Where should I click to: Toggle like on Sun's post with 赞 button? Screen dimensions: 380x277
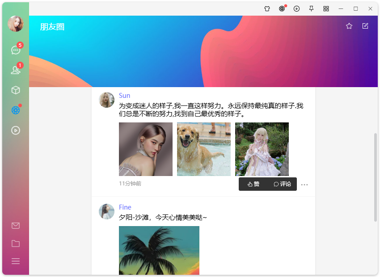pos(254,184)
